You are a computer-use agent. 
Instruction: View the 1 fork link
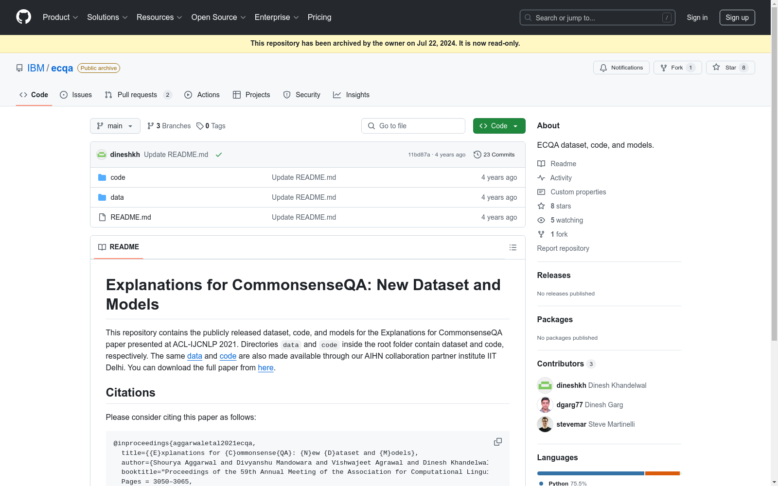[x=552, y=234]
